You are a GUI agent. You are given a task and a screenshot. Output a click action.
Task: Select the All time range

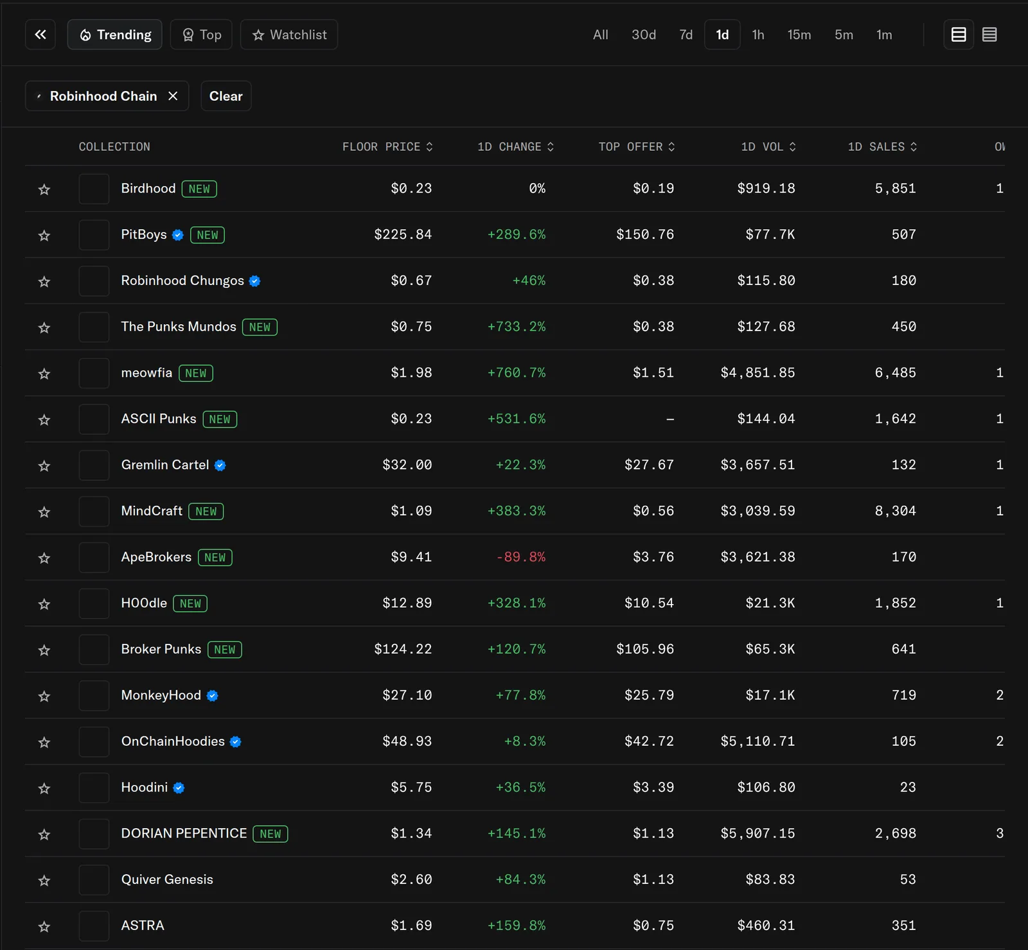601,35
